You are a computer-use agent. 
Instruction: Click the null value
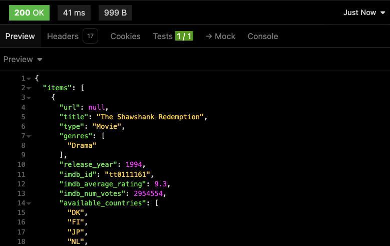pyautogui.click(x=97, y=107)
